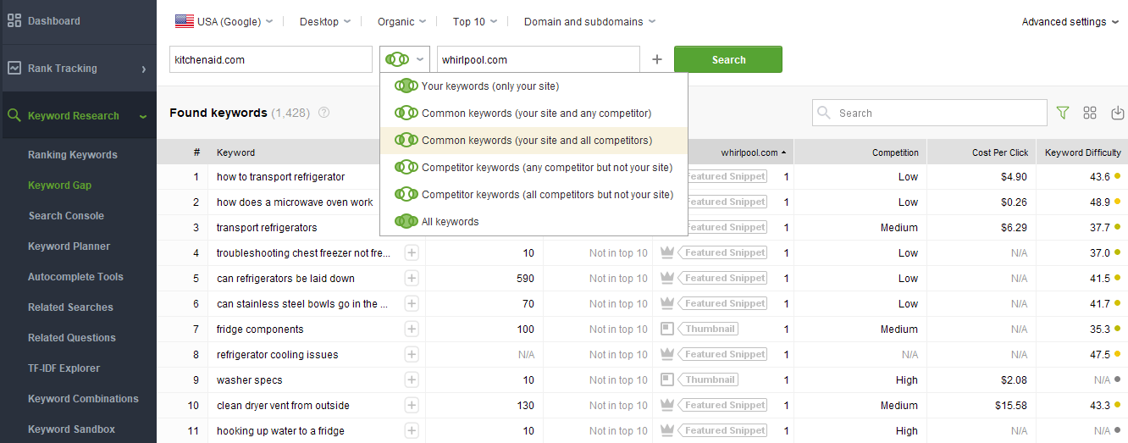Viewport: 1128px width, 443px height.
Task: Click the USA flag icon
Action: click(185, 21)
